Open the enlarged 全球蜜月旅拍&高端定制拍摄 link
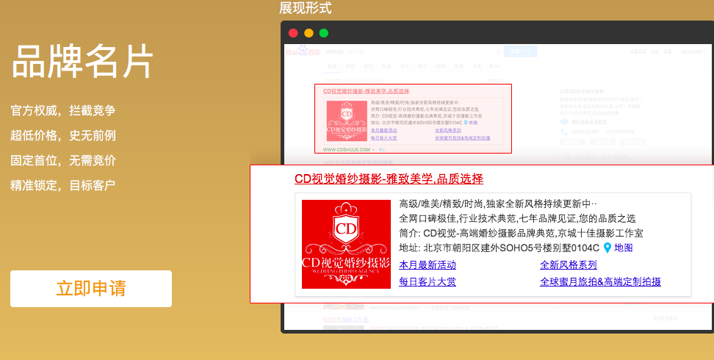The image size is (714, 360). [x=600, y=281]
